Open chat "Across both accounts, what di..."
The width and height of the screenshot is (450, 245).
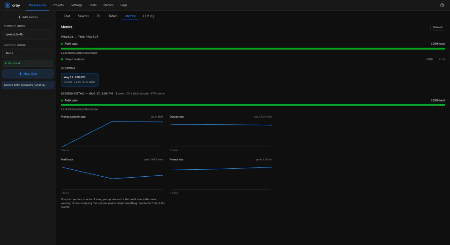28,85
